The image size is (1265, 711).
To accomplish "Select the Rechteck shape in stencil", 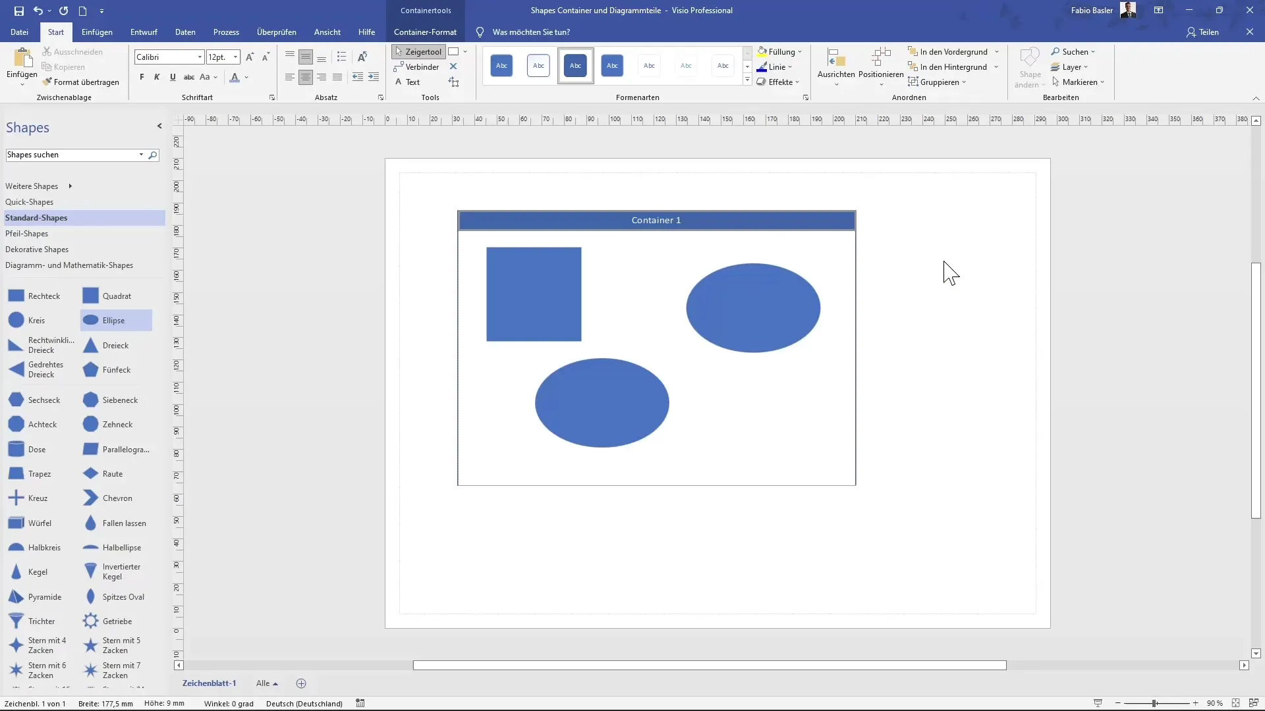I will pyautogui.click(x=34, y=296).
